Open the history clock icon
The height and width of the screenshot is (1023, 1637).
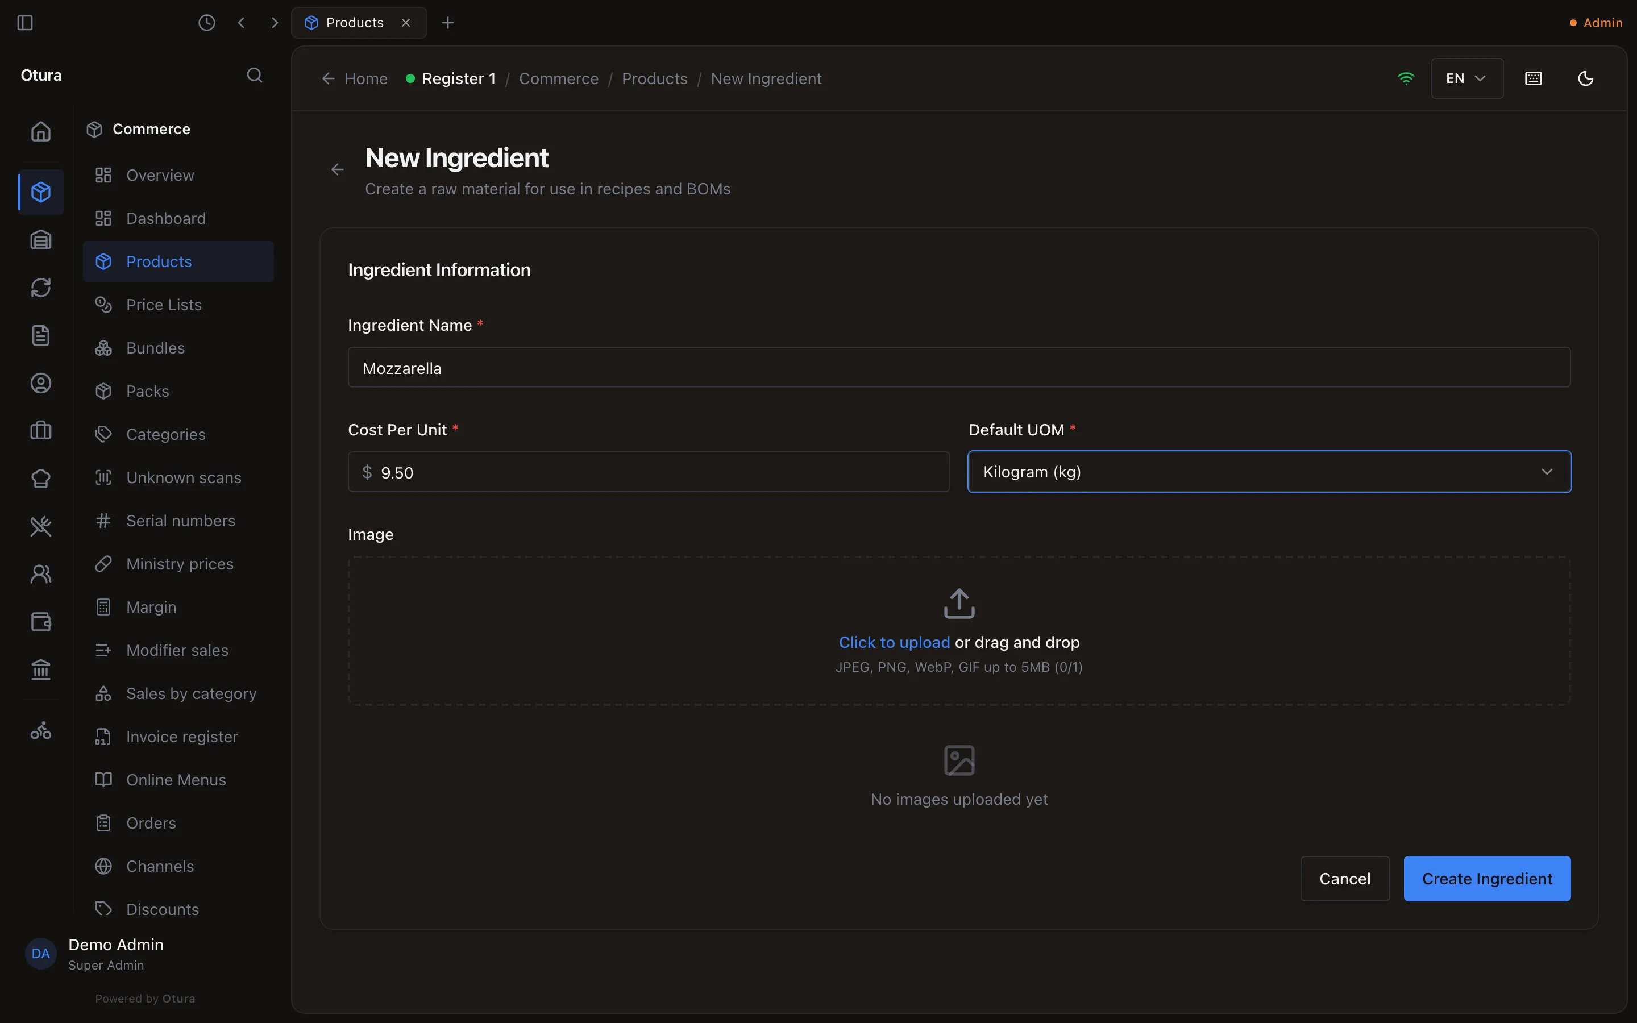pyautogui.click(x=207, y=23)
